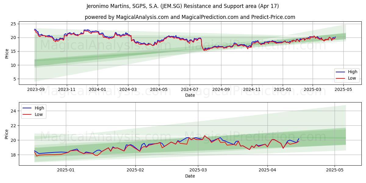Click the '22' y-axis tick of bottom chart

[14, 126]
